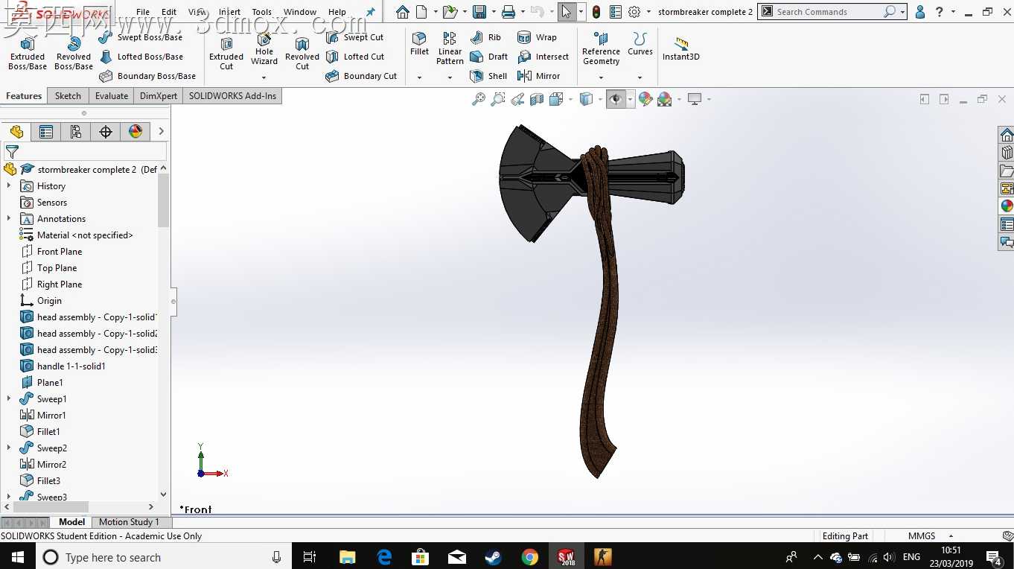Viewport: 1014px width, 569px height.
Task: Expand the Fillet dropdown arrow
Action: pos(420,77)
